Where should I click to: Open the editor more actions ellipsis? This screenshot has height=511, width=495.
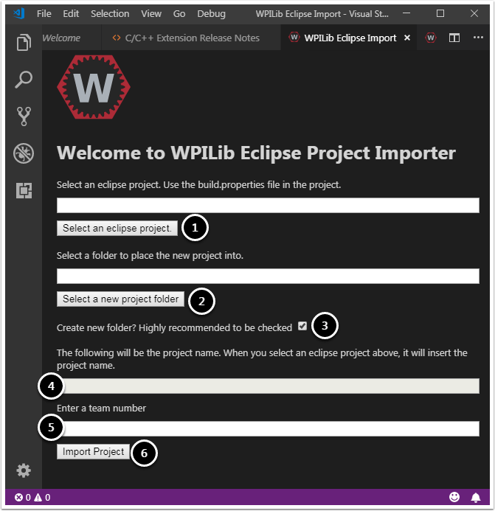pyautogui.click(x=478, y=38)
